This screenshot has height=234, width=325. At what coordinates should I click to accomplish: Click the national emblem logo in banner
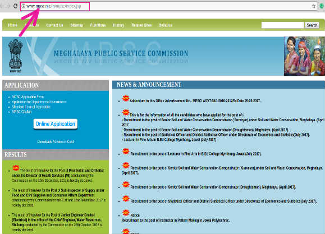pyautogui.click(x=15, y=56)
